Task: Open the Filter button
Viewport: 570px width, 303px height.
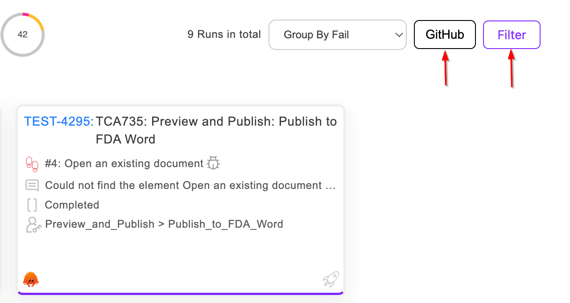Action: pos(512,35)
